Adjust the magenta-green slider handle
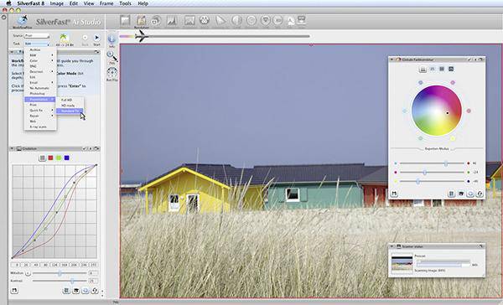This screenshot has width=503, height=305. [x=424, y=173]
